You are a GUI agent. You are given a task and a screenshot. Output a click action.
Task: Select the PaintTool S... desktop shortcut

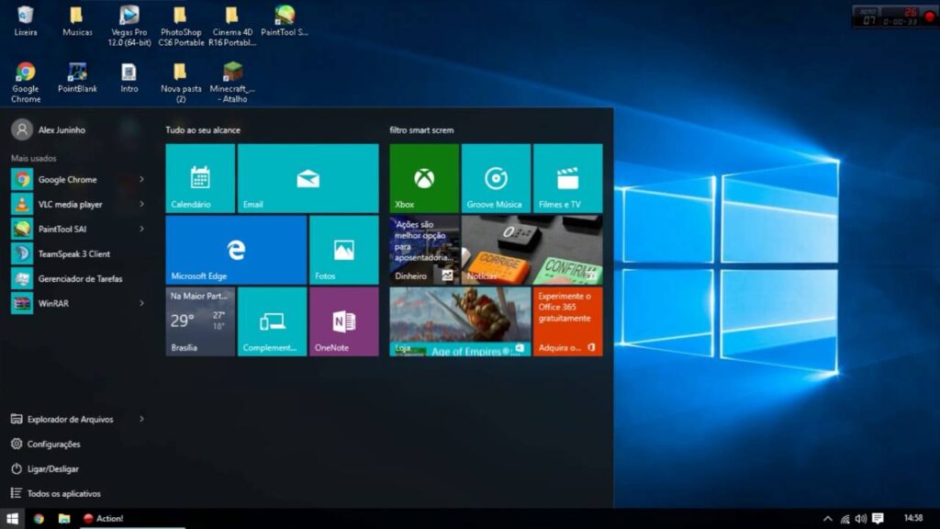coord(285,22)
